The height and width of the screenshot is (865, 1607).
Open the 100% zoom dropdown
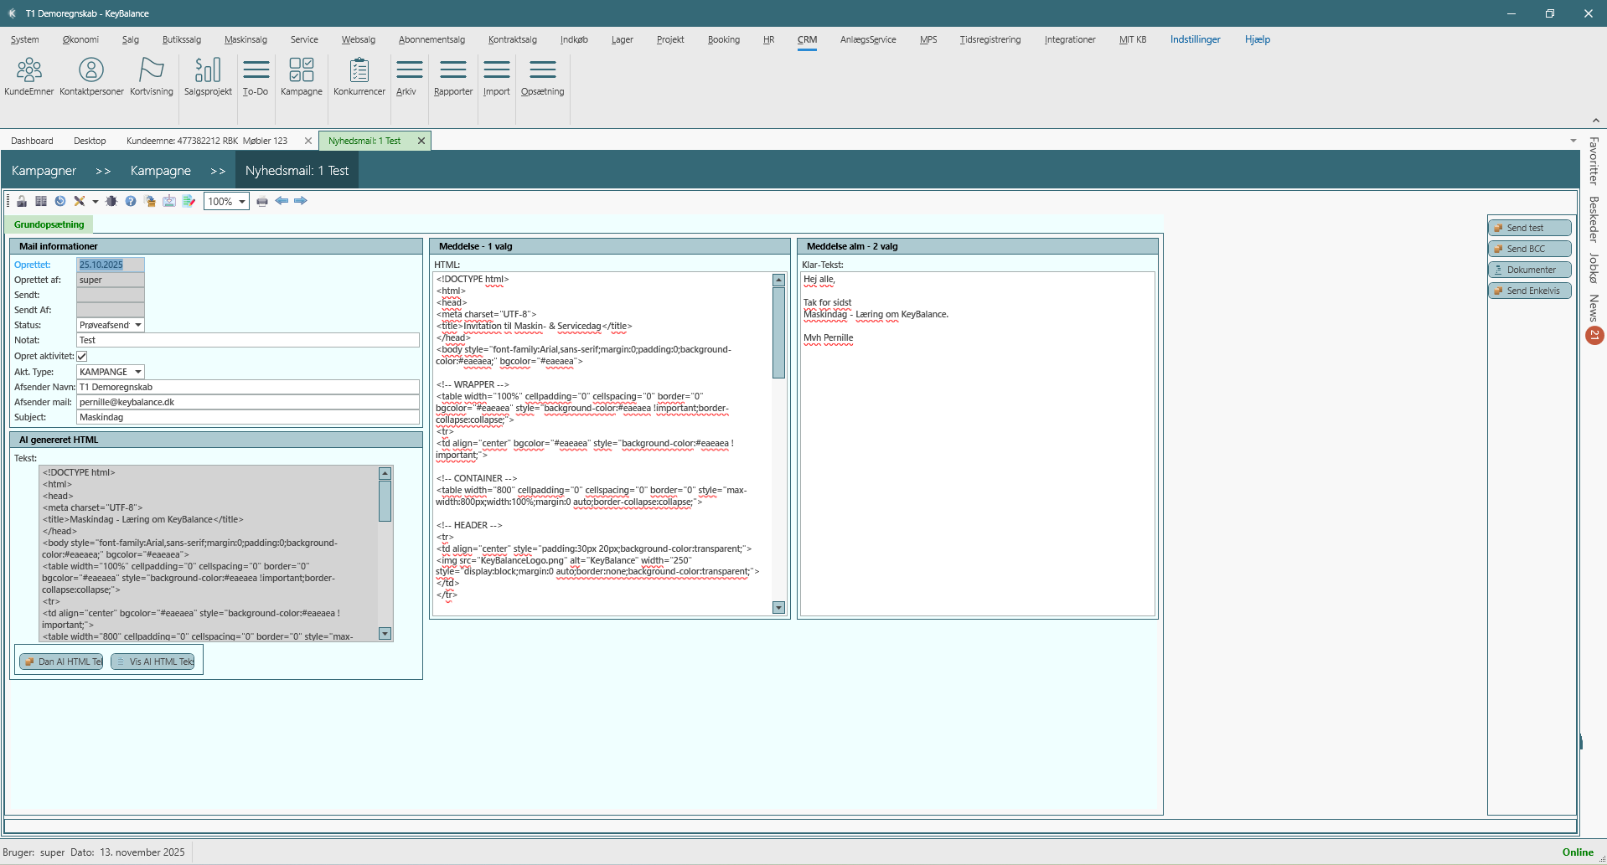(x=242, y=202)
